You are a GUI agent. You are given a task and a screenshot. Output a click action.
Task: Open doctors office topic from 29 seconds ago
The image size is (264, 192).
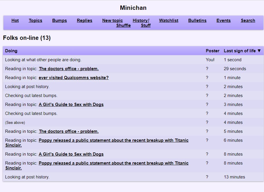coord(69,69)
